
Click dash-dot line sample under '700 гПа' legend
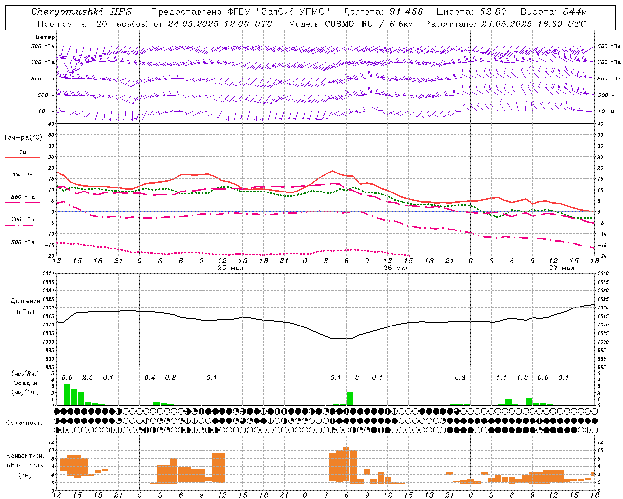[22, 225]
